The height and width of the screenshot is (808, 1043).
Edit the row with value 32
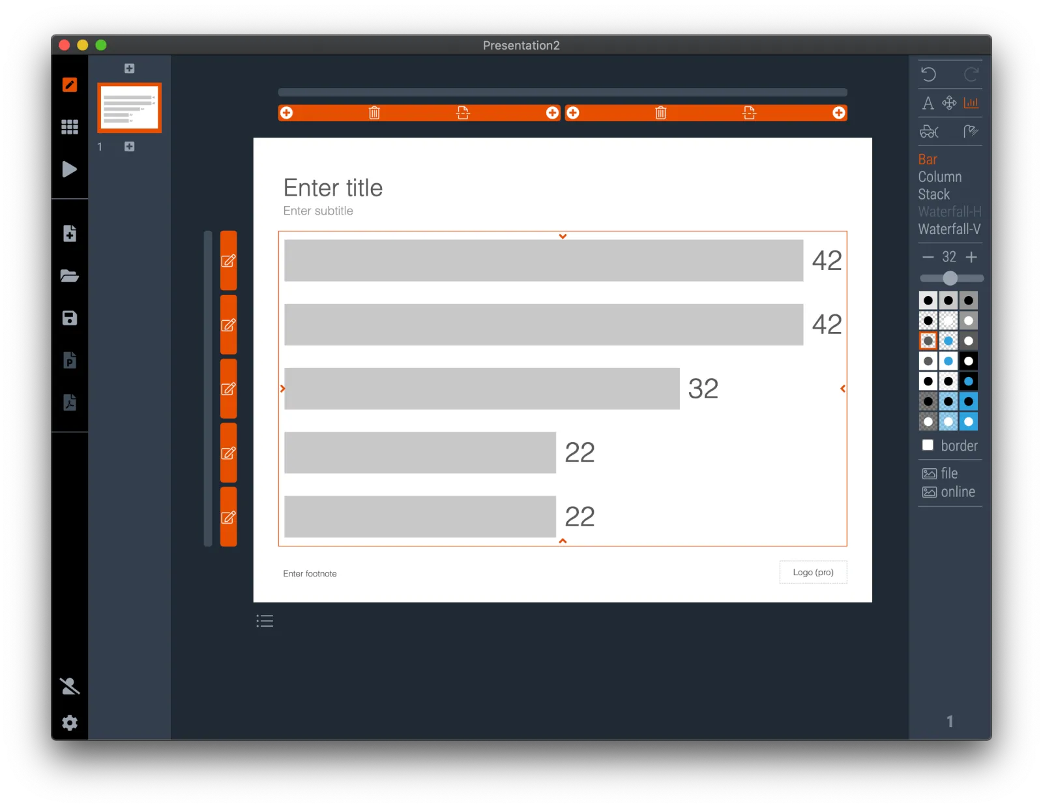228,389
